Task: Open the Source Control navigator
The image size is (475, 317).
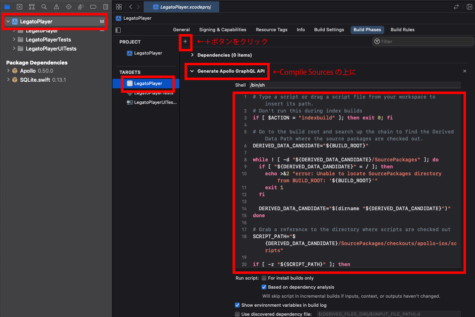Action: tap(19, 7)
